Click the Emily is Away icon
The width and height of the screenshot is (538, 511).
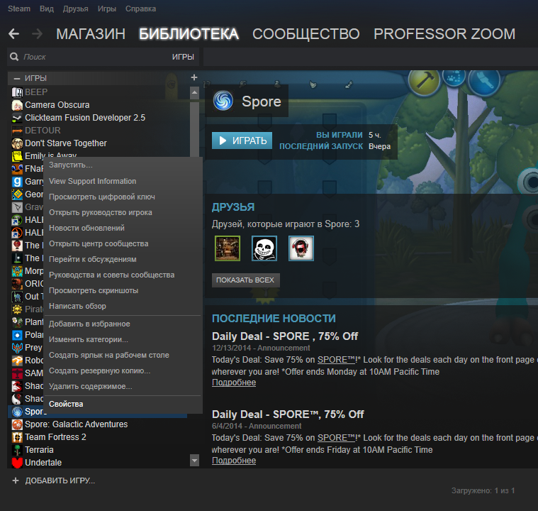click(17, 156)
